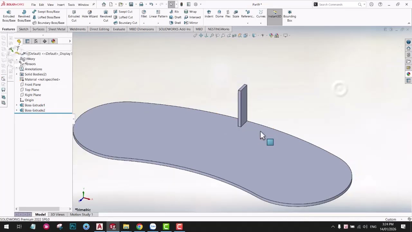
Task: Open Chrome from the taskbar
Action: pos(139,227)
